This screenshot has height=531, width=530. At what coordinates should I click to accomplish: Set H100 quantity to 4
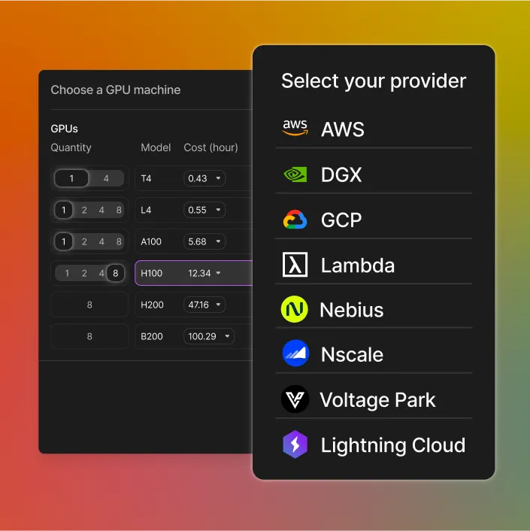tap(101, 273)
